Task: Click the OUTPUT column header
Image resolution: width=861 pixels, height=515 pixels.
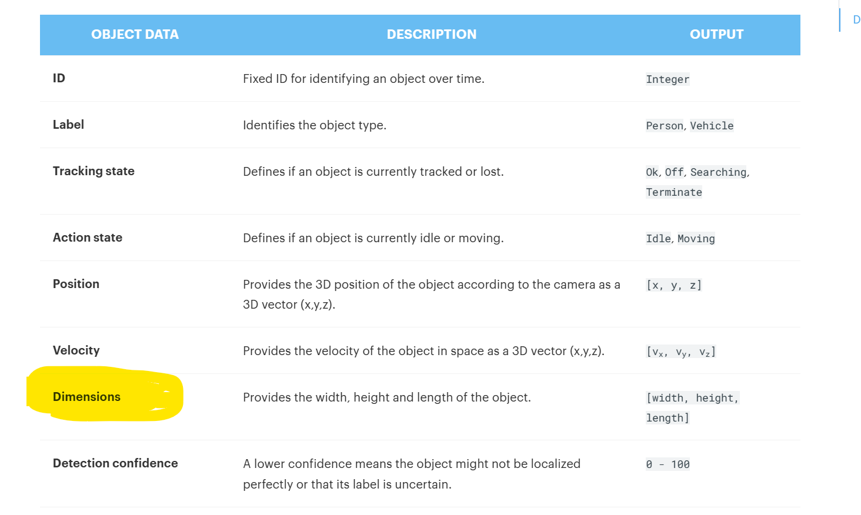Action: pyautogui.click(x=716, y=35)
